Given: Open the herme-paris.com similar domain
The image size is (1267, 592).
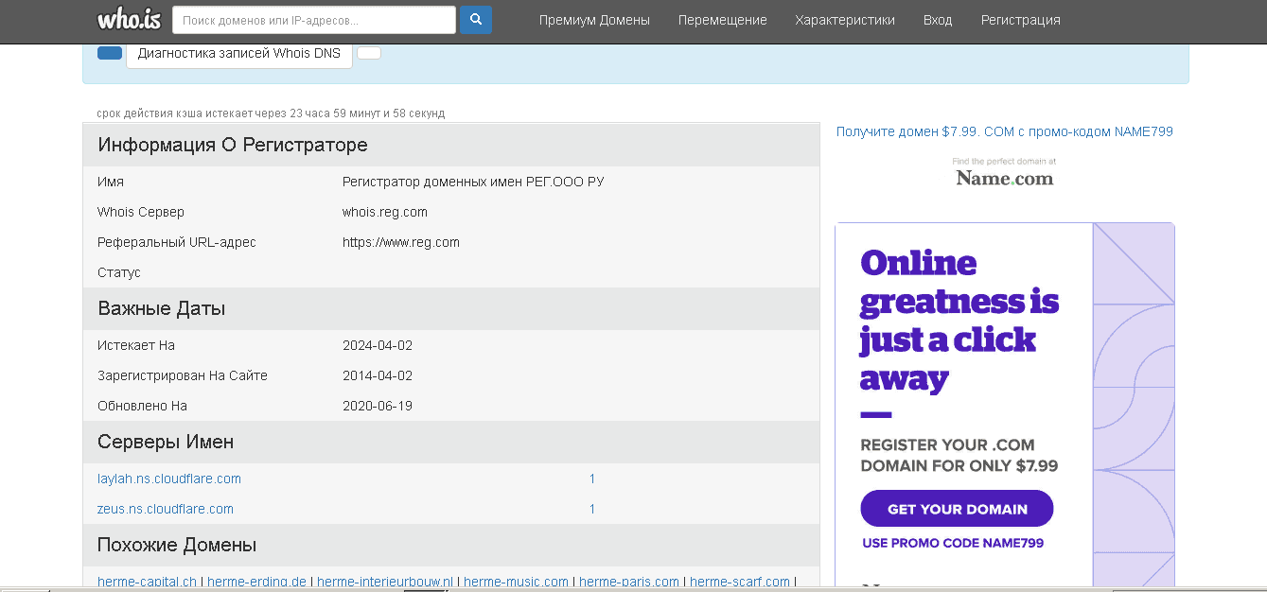Looking at the screenshot, I should point(629,582).
